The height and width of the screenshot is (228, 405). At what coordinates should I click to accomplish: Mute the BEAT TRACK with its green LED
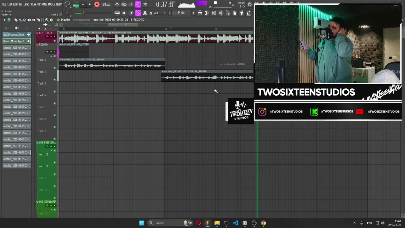click(x=55, y=41)
